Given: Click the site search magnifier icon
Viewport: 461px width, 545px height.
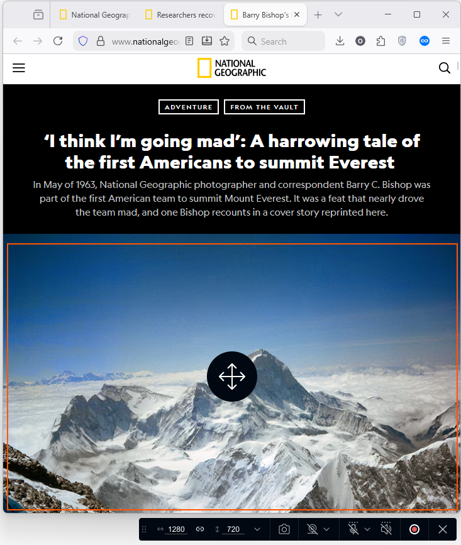Looking at the screenshot, I should pyautogui.click(x=444, y=68).
